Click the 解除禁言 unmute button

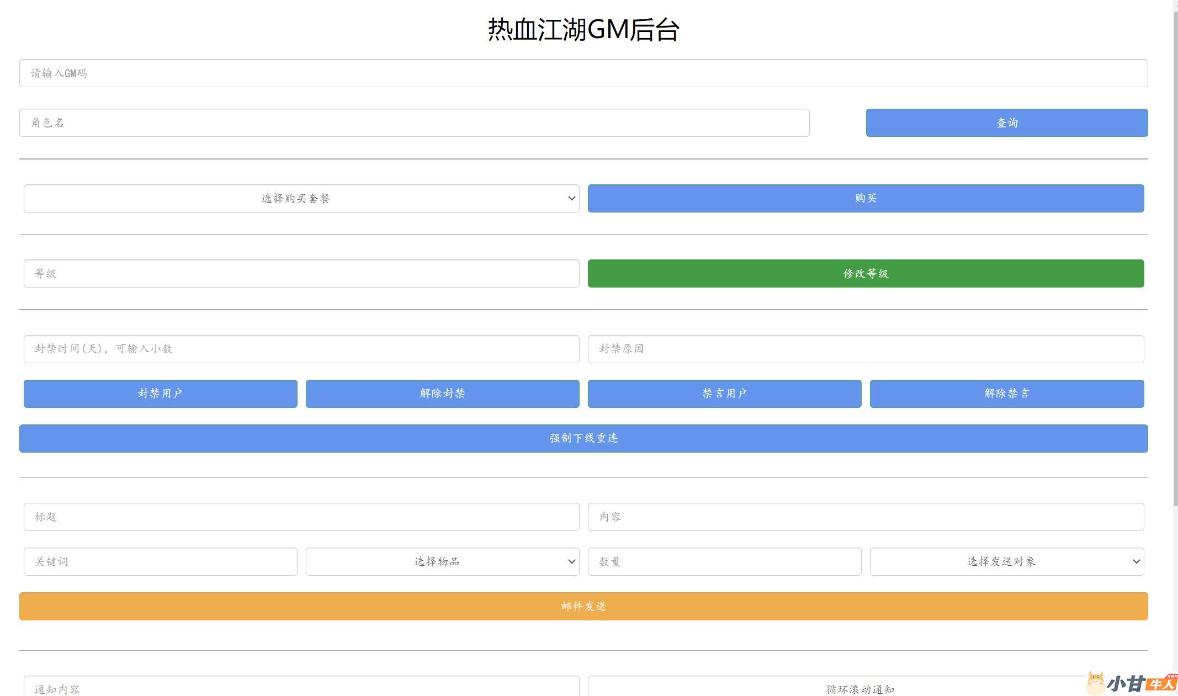[x=1006, y=394]
